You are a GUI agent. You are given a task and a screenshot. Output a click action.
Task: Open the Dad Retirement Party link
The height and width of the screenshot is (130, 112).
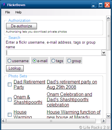pyautogui.click(x=29, y=84)
